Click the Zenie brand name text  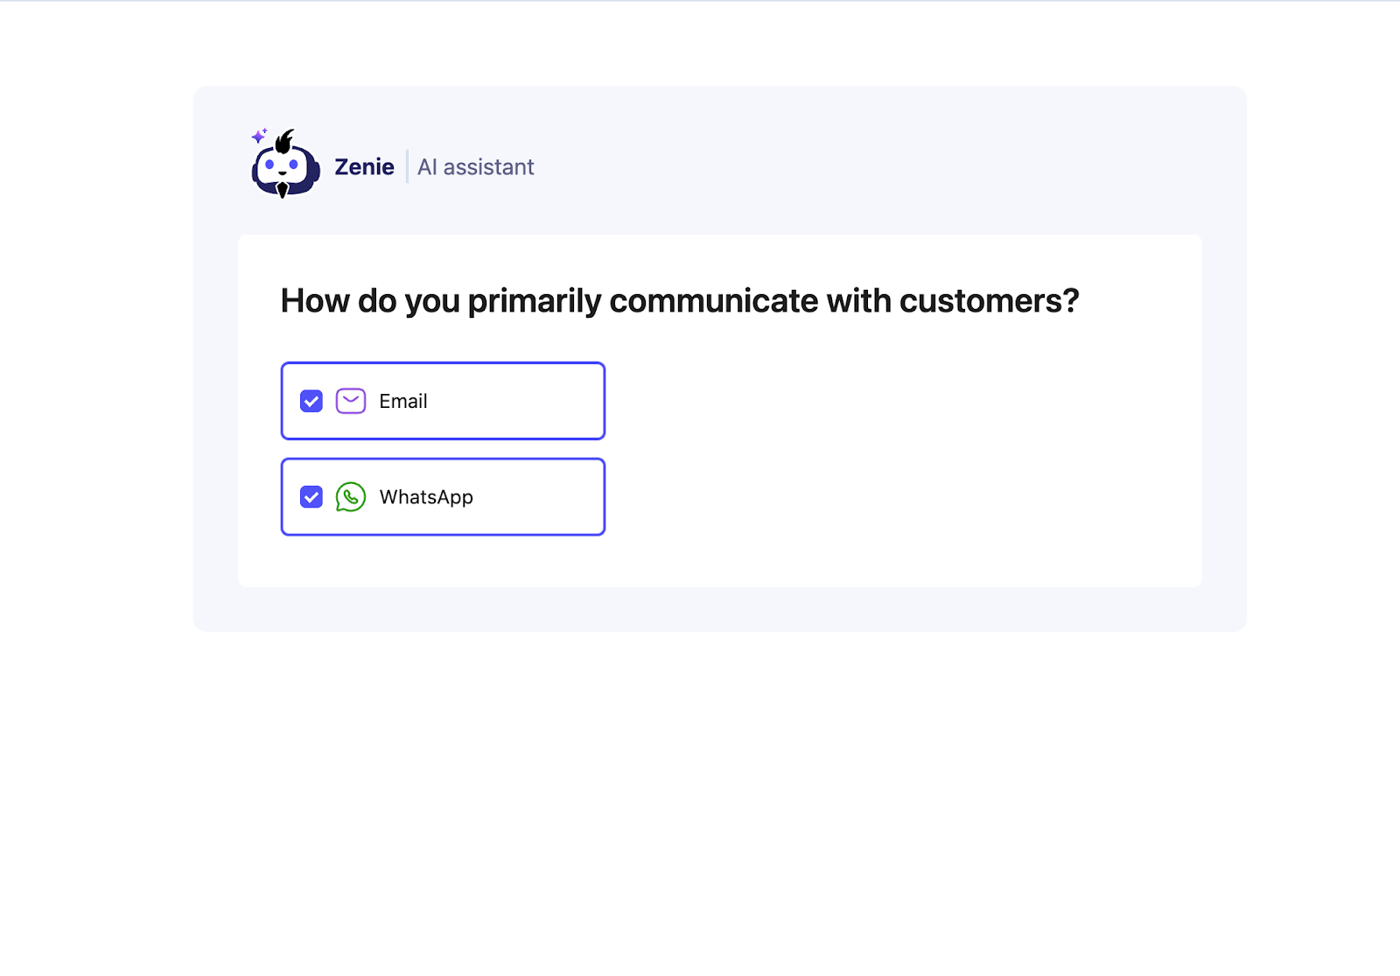click(x=364, y=167)
